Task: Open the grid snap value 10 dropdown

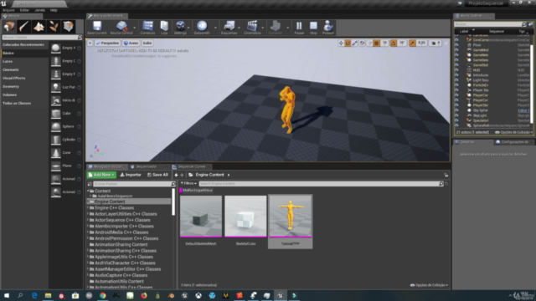Action: click(384, 43)
